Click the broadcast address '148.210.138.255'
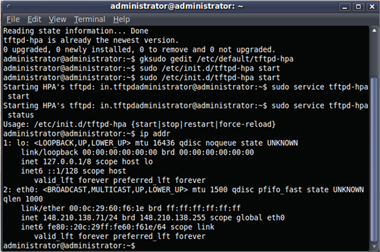380x252 pixels. pos(173,217)
